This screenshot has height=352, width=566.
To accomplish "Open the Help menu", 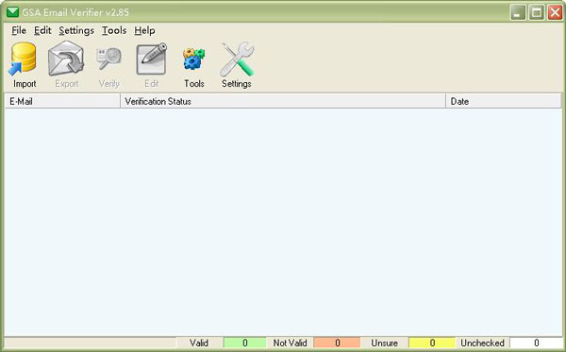I will pyautogui.click(x=144, y=31).
